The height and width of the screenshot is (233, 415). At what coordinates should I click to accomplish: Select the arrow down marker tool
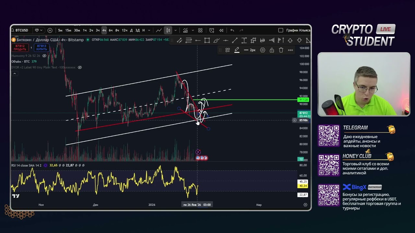pos(299,40)
